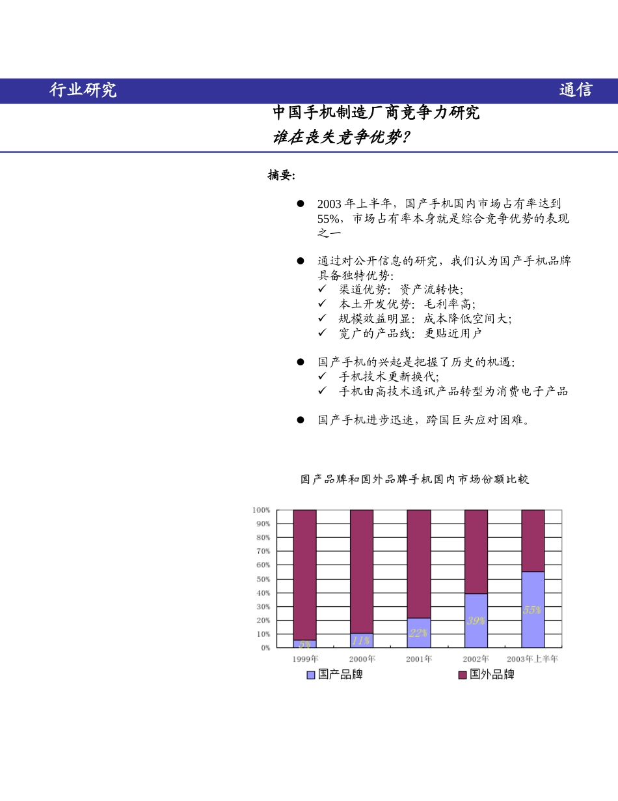Click the 39% label on the 2002年 bar

[476, 621]
